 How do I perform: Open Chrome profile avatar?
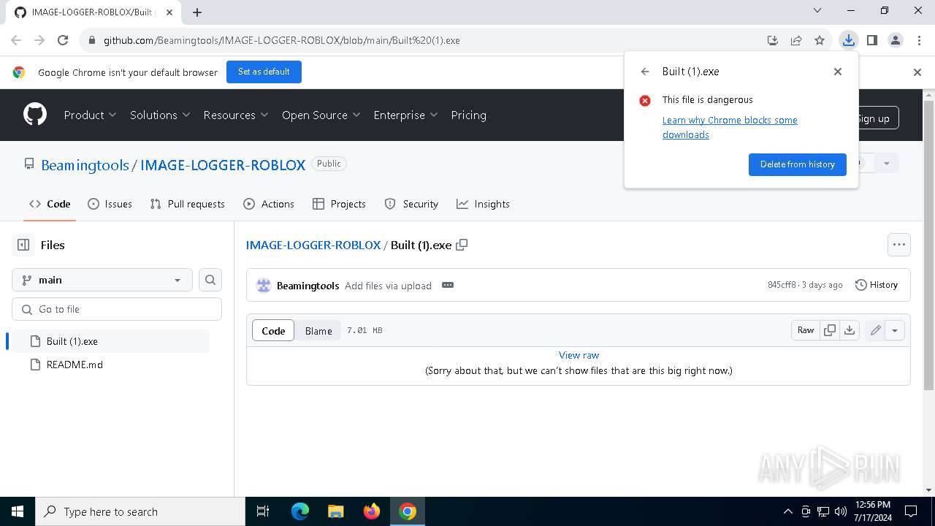(895, 40)
